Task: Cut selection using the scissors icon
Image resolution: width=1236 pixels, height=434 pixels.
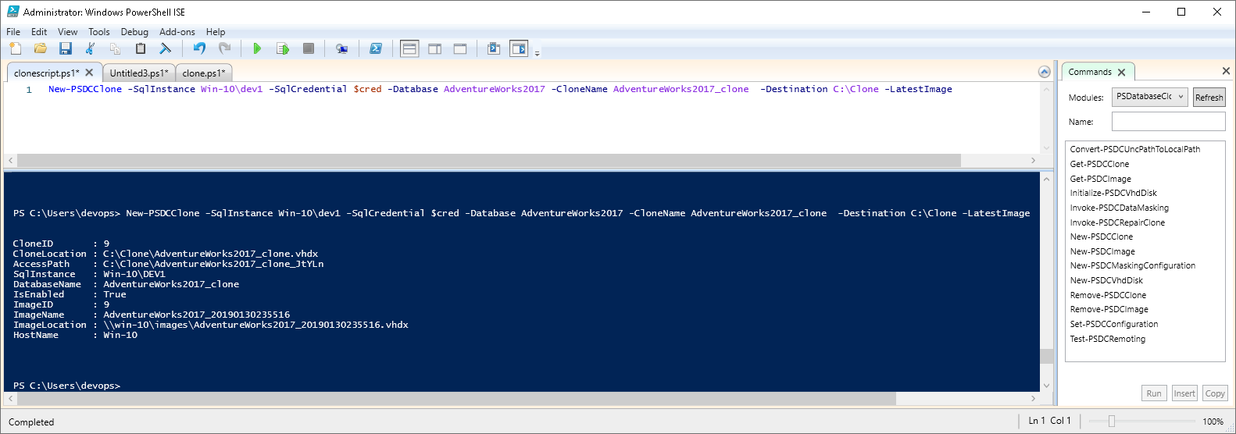Action: coord(90,48)
